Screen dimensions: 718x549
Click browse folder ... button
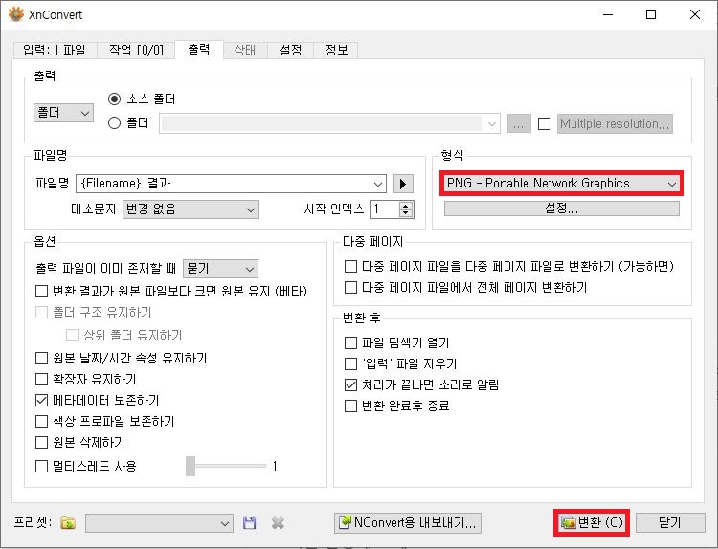(x=519, y=123)
